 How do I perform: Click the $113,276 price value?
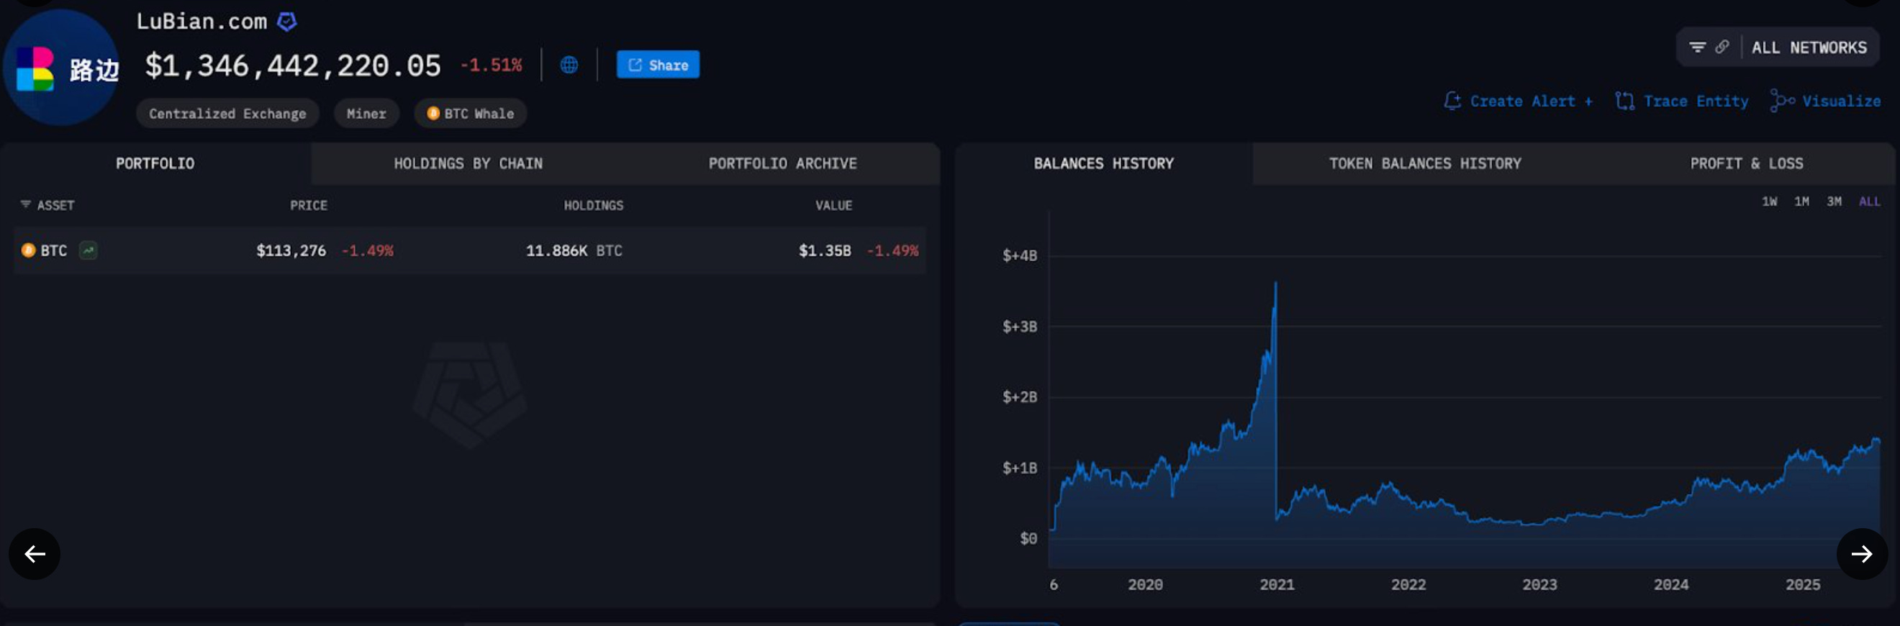pyautogui.click(x=291, y=250)
